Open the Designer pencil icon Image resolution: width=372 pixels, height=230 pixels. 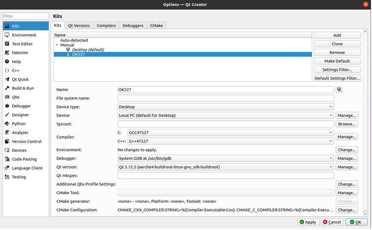coord(7,115)
